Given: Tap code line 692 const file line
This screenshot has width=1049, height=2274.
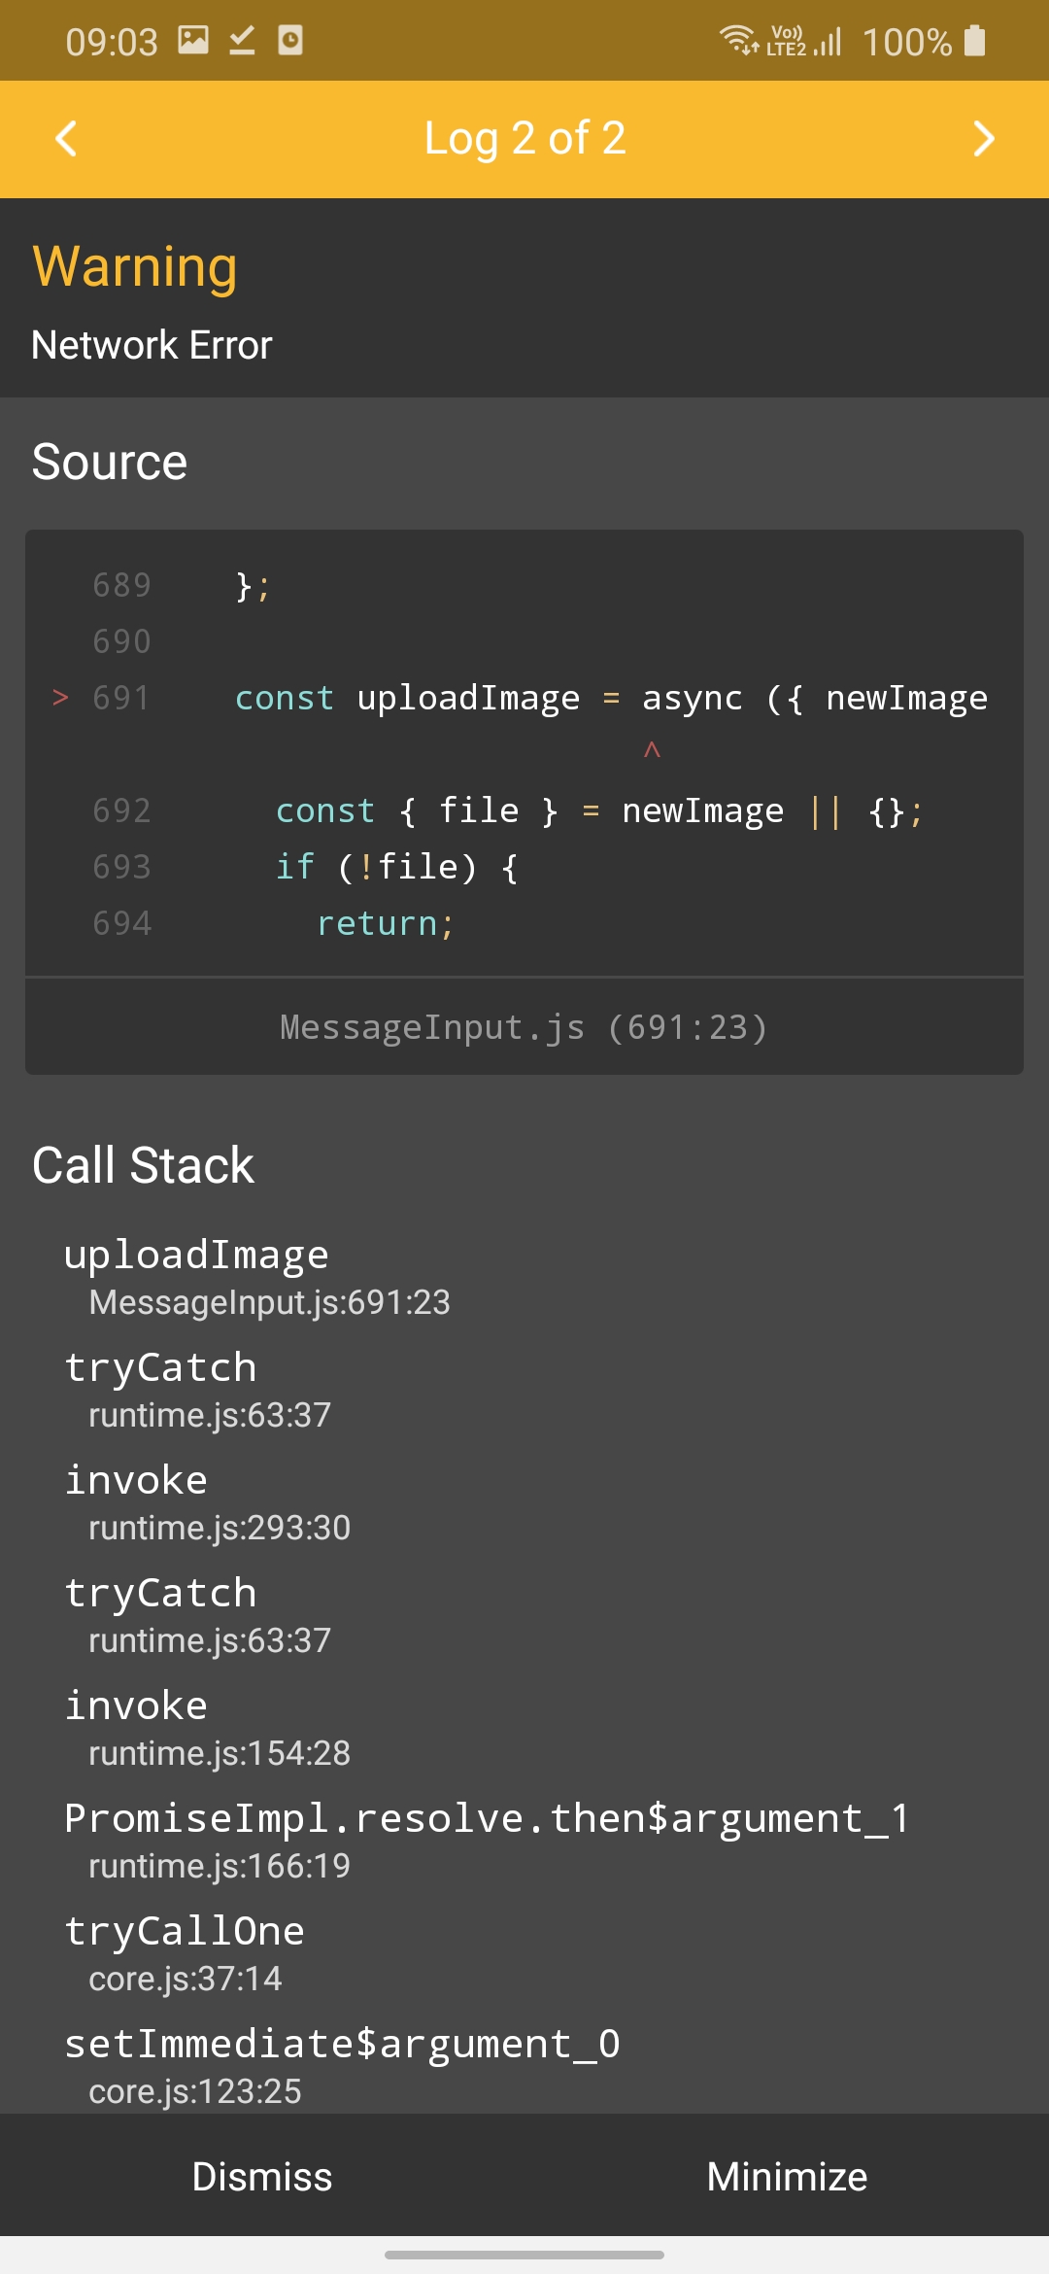Looking at the screenshot, I should 598,810.
